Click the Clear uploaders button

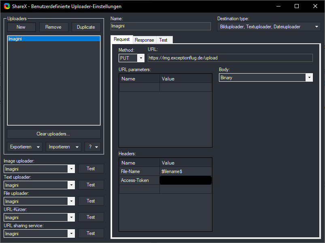(53, 133)
